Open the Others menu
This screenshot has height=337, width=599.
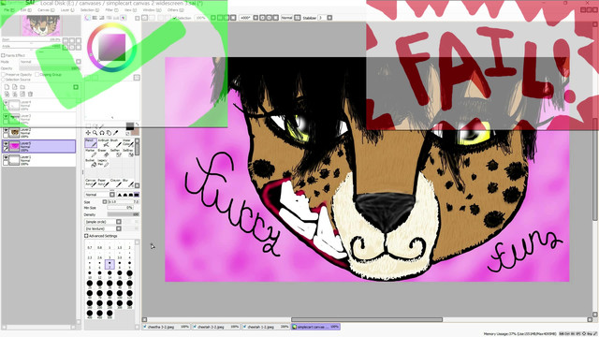175,10
